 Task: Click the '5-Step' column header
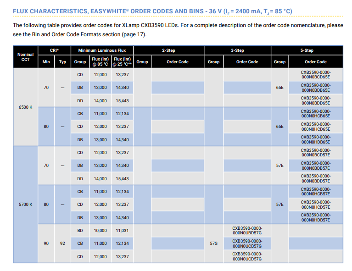pyautogui.click(x=307, y=50)
